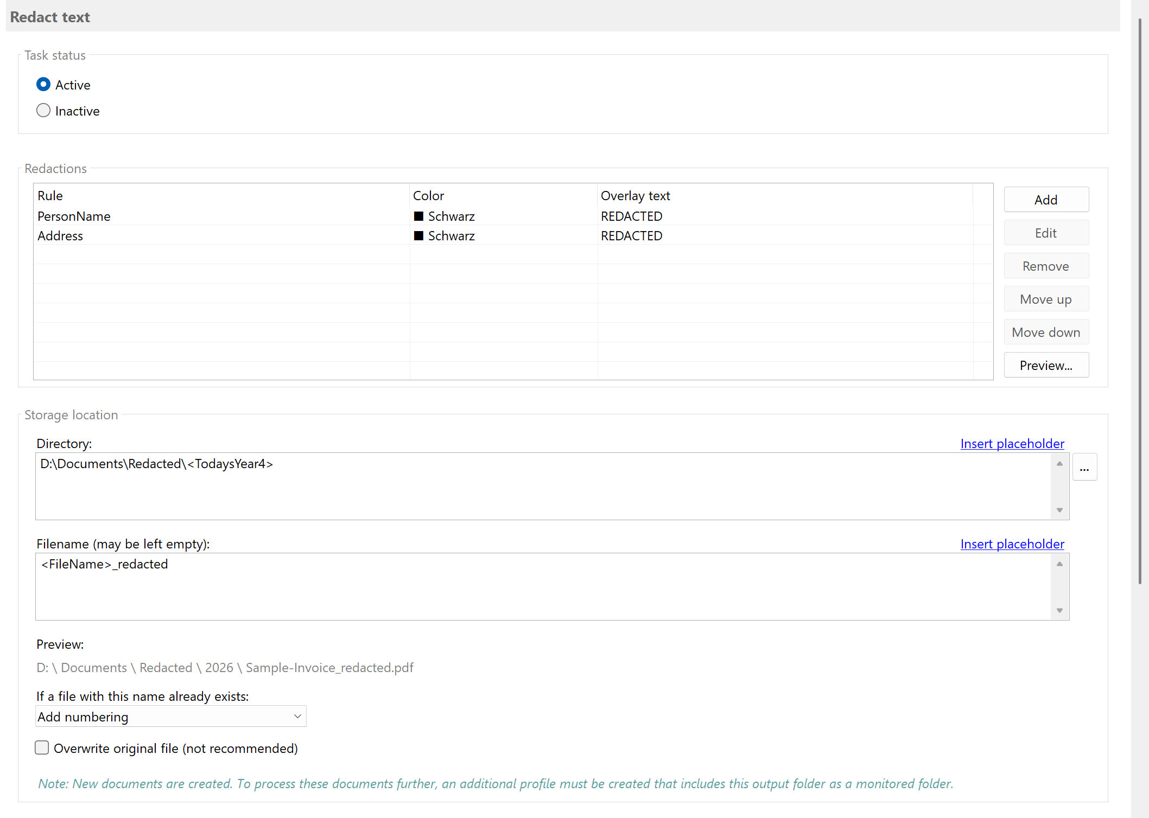Click the Remove button
Screen dimensions: 1149x818
click(x=1045, y=266)
